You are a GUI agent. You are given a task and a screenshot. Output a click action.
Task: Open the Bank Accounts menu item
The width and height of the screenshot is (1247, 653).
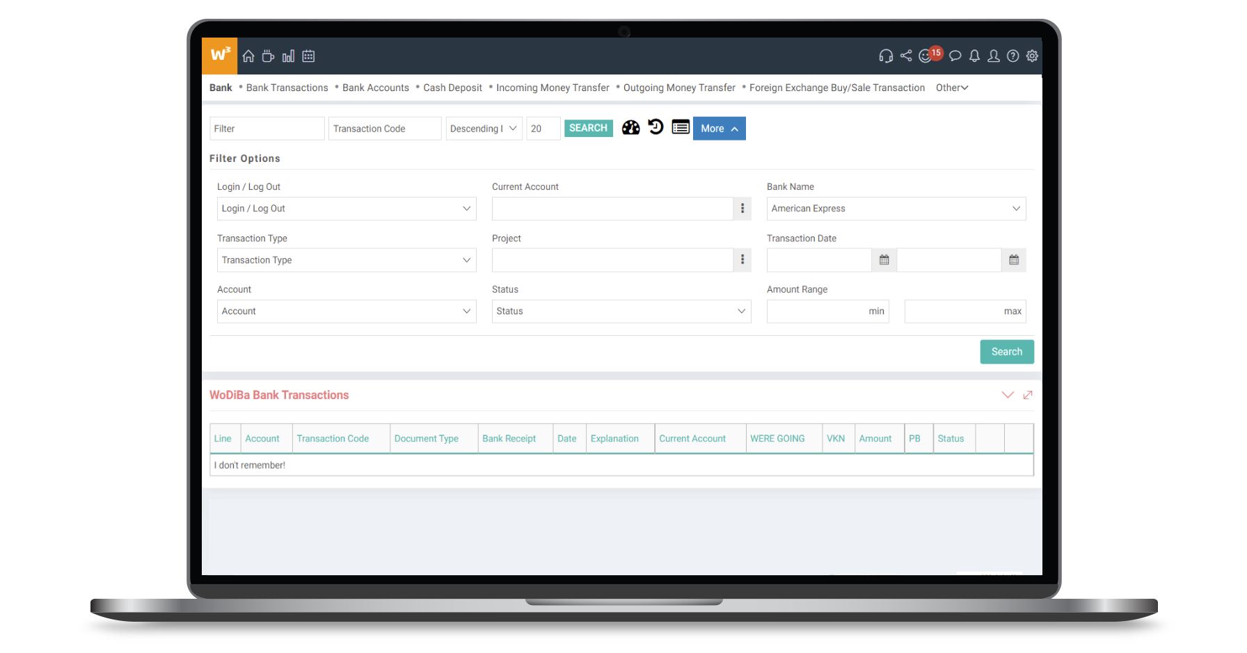375,88
